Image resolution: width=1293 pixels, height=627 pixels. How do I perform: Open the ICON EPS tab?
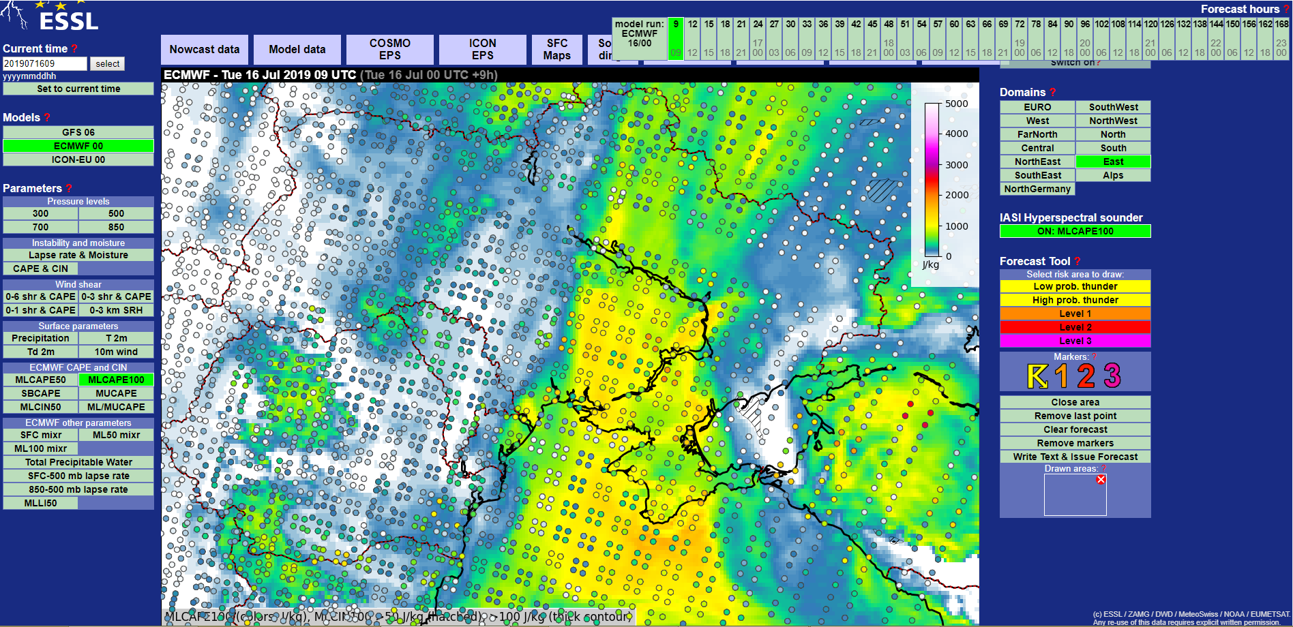click(483, 49)
